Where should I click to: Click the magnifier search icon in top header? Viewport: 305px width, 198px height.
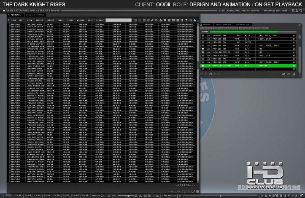301,11
